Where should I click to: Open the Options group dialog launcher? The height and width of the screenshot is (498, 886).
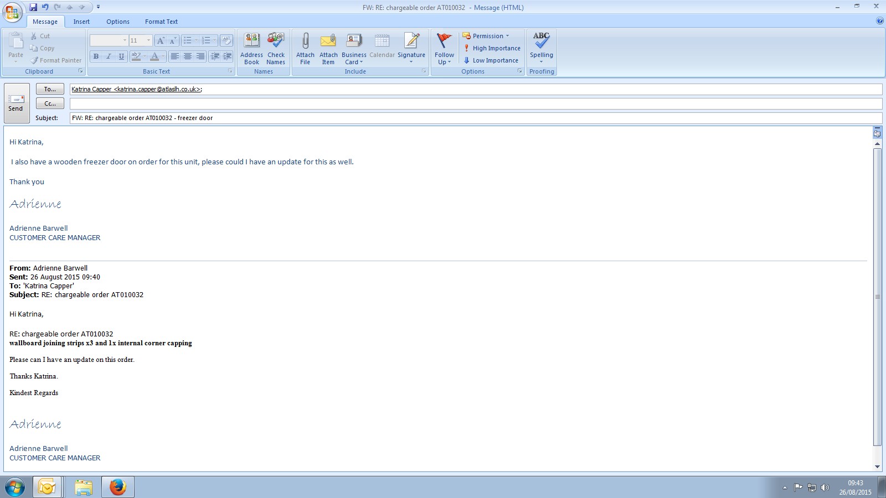[x=520, y=71]
